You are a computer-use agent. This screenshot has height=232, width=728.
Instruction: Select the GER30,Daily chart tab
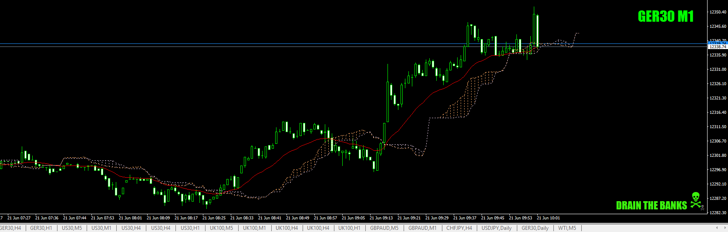click(535, 228)
